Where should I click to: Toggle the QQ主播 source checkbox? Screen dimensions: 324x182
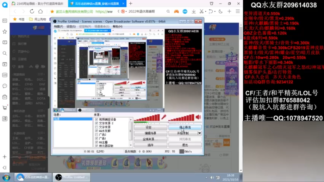[x=96, y=142]
